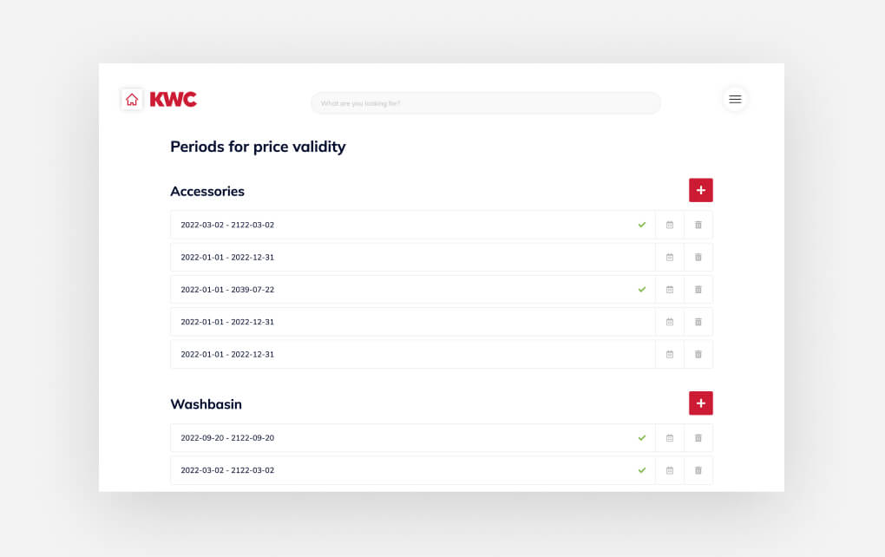
Task: Open calendar for Washbasin 2022-03-02 - 2122-03-02
Action: [x=670, y=470]
